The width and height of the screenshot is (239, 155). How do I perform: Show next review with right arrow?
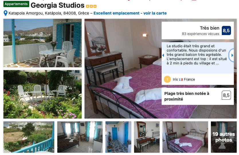pos(232,55)
